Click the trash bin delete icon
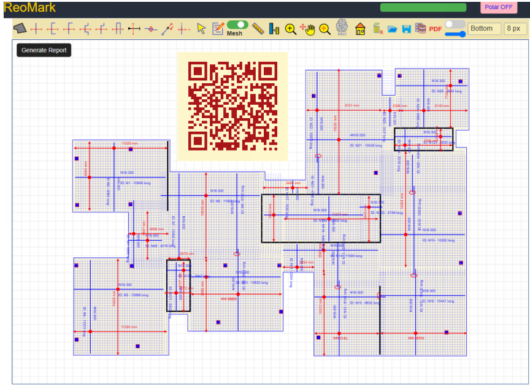 [377, 29]
